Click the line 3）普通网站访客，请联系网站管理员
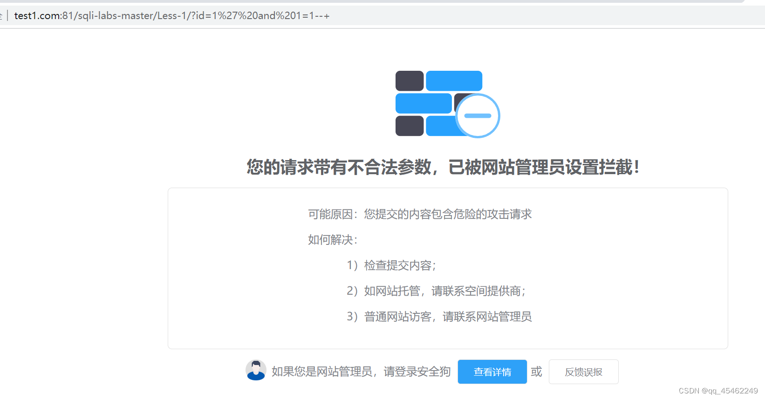 point(439,317)
